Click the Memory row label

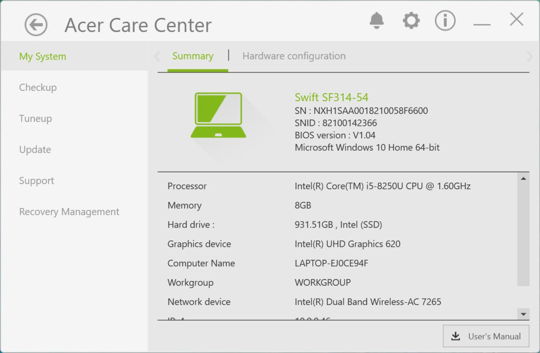coord(185,205)
